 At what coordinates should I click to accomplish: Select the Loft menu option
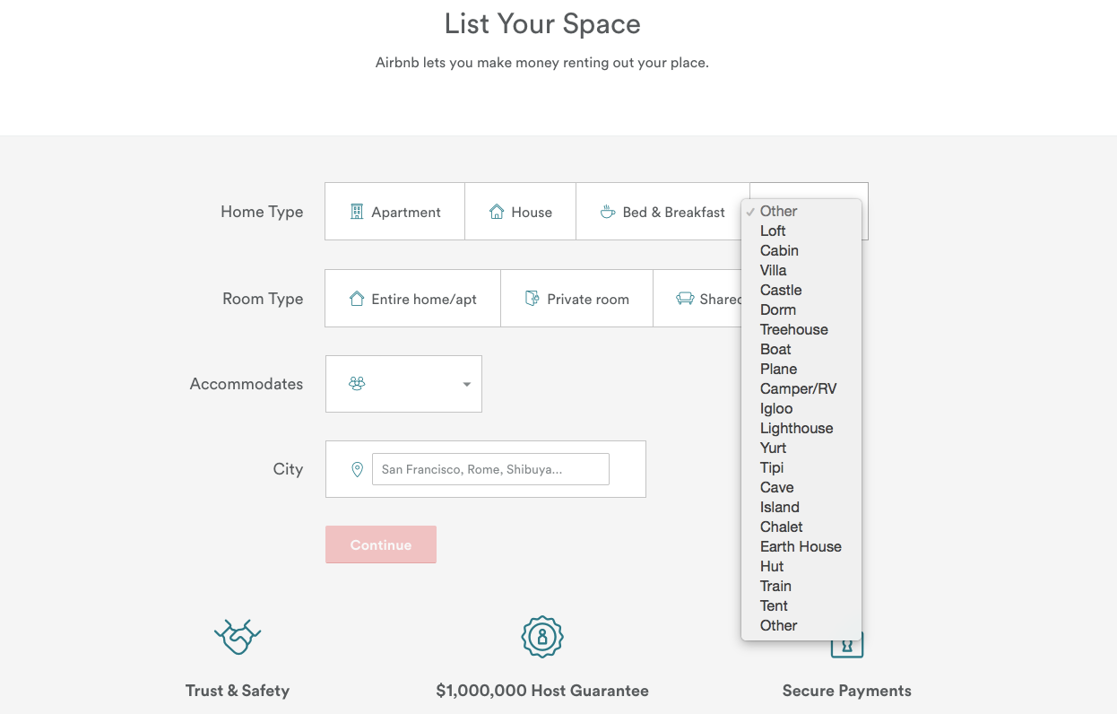[773, 231]
